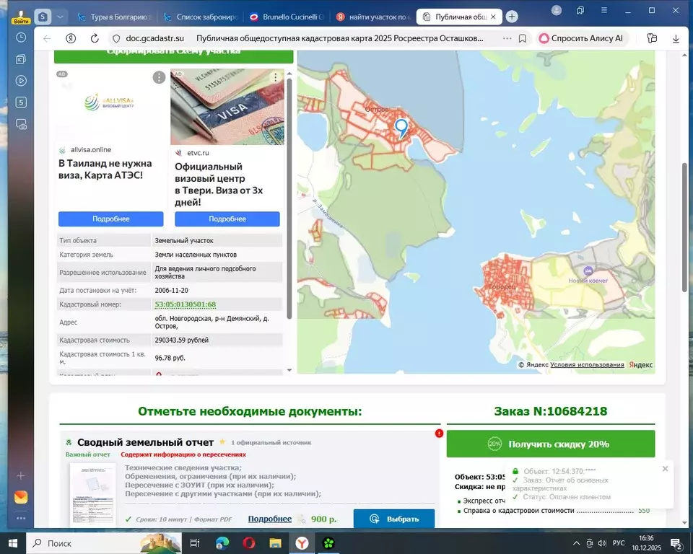
Task: Open the new tab plus button
Action: pyautogui.click(x=512, y=17)
